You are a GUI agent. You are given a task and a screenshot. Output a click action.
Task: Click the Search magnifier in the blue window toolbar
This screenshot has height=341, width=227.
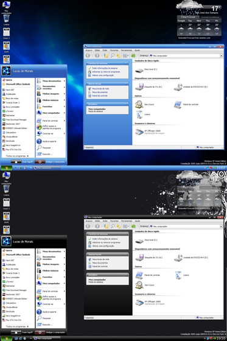click(113, 55)
